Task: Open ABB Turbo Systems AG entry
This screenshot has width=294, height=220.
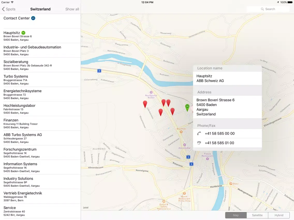Action: click(x=40, y=138)
